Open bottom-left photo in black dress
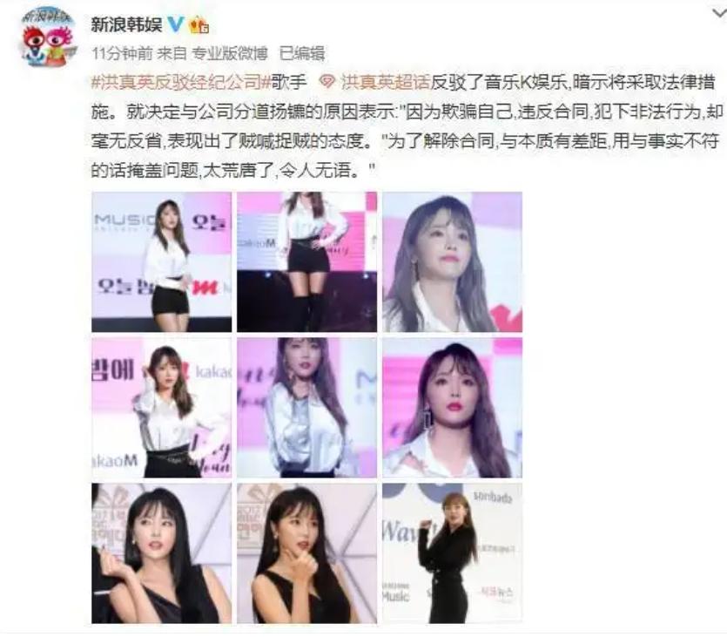 click(161, 553)
